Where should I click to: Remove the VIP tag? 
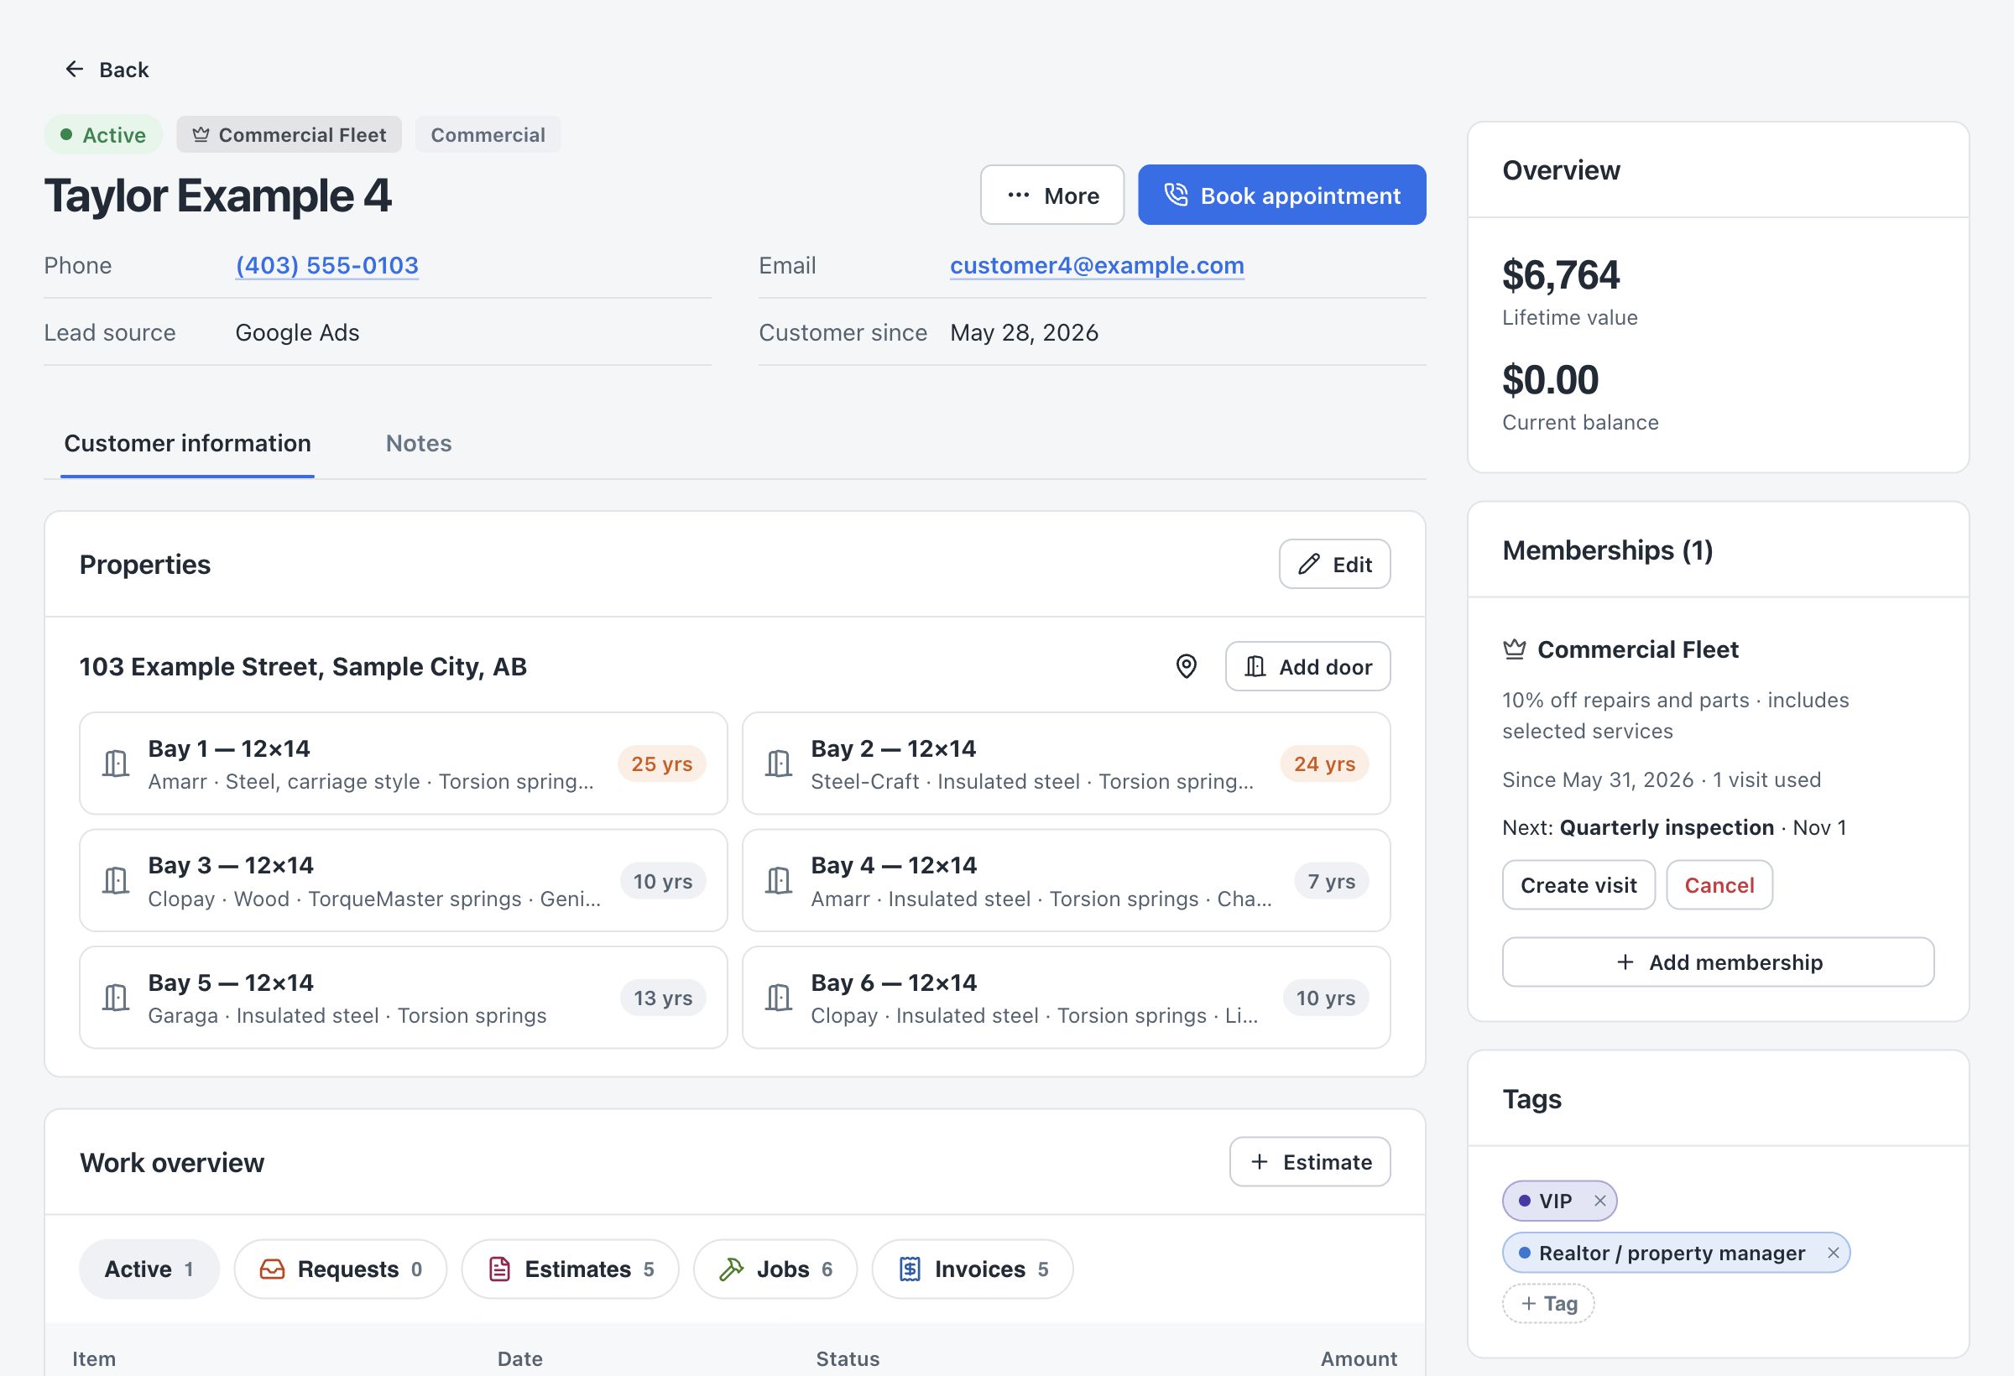point(1599,1201)
